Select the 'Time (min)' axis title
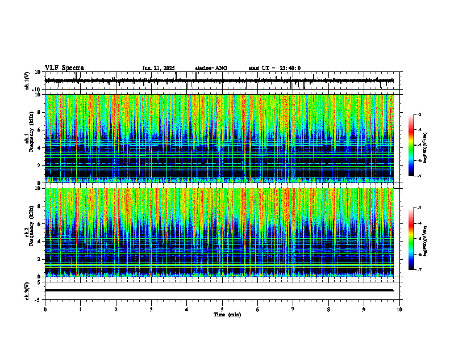 click(227, 315)
